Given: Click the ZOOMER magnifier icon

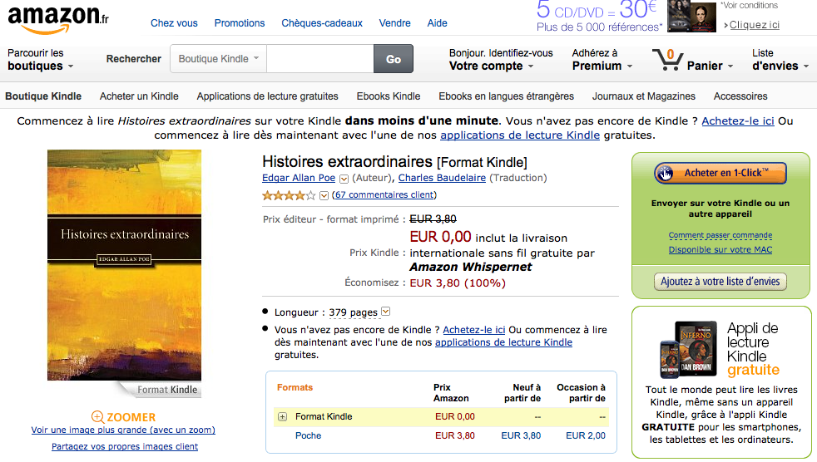Looking at the screenshot, I should pos(97,417).
